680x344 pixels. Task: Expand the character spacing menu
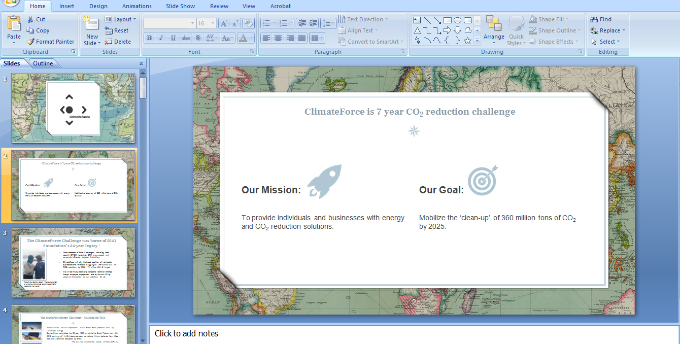211,38
